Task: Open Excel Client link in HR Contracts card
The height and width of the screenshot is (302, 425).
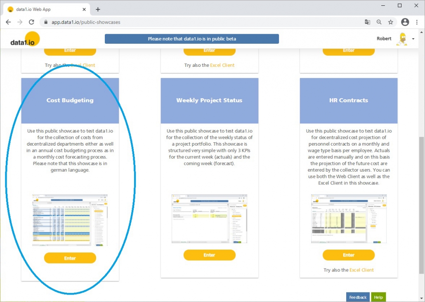Action: pyautogui.click(x=361, y=270)
